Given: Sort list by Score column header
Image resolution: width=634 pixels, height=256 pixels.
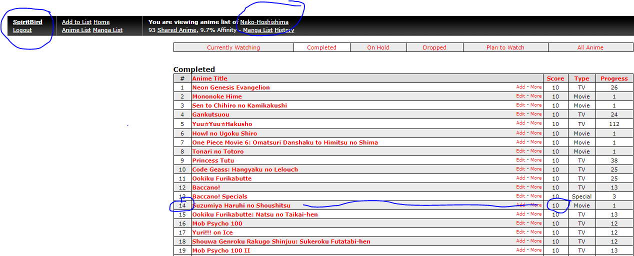Looking at the screenshot, I should 555,78.
